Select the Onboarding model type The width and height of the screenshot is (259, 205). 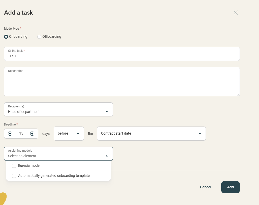tap(6, 37)
